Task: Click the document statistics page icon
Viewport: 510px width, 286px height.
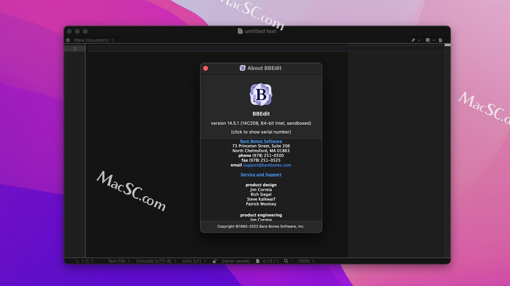Action: coord(258,261)
